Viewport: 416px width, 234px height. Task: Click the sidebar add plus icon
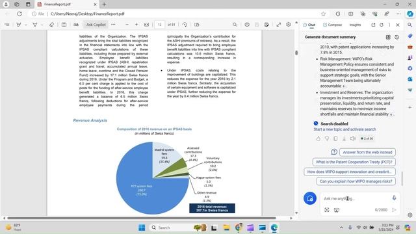click(x=410, y=107)
